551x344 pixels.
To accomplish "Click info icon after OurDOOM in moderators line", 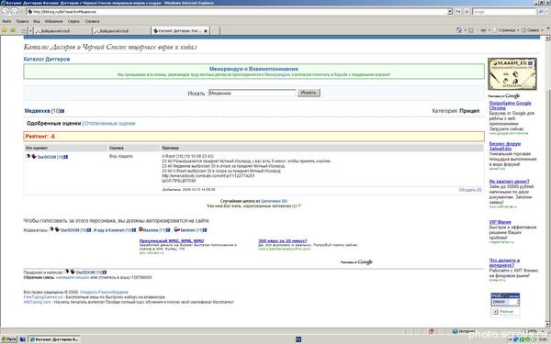I will click(89, 230).
